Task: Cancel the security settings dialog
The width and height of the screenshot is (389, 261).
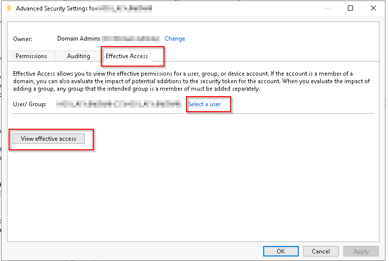Action: coord(320,251)
